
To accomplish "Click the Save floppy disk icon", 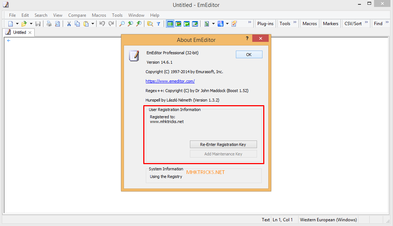I will (38, 24).
